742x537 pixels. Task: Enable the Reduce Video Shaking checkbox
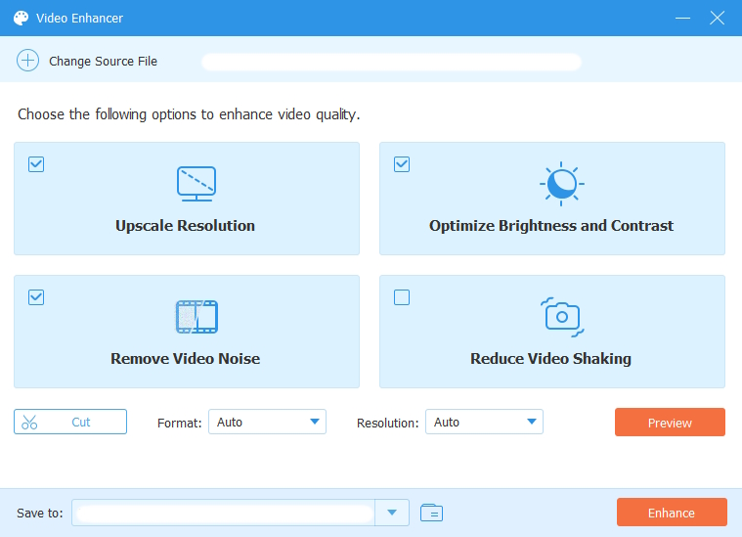402,297
